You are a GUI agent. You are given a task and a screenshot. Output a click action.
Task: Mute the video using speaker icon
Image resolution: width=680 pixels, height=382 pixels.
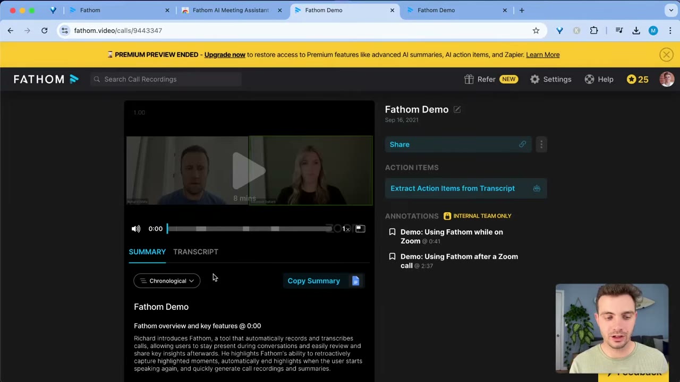136,229
